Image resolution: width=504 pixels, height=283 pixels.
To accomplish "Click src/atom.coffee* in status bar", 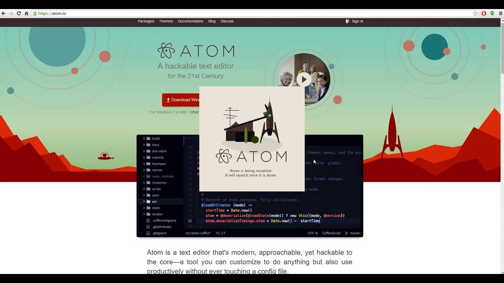I will tap(198, 233).
